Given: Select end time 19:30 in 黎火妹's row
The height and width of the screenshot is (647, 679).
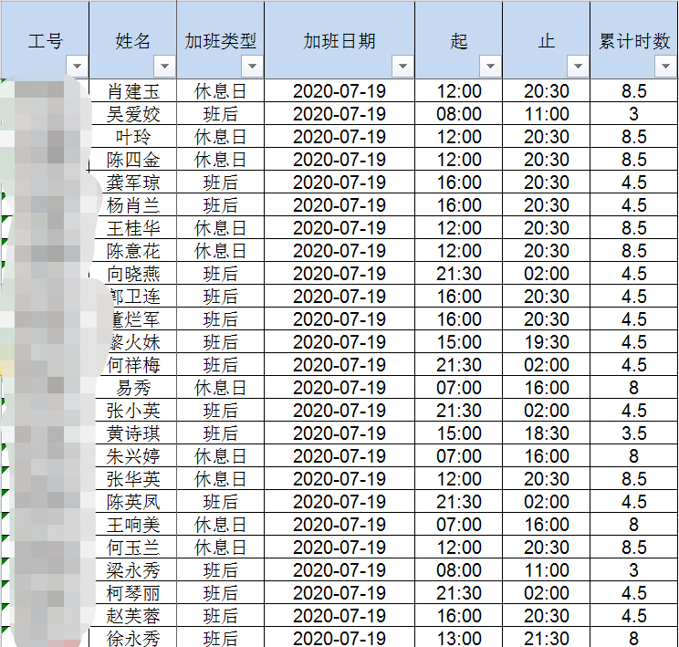Looking at the screenshot, I should (546, 342).
